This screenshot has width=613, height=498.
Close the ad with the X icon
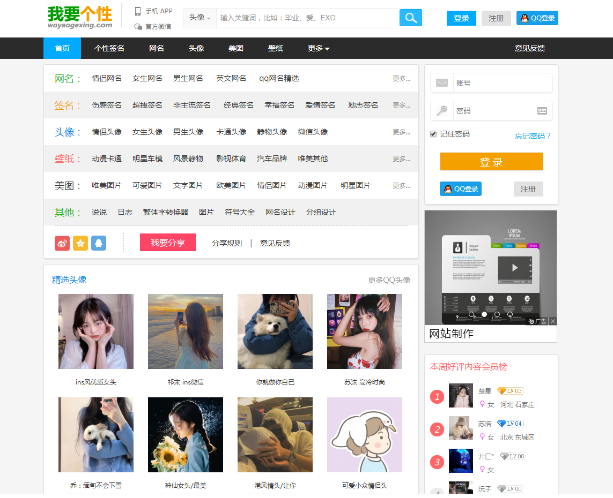coord(552,321)
